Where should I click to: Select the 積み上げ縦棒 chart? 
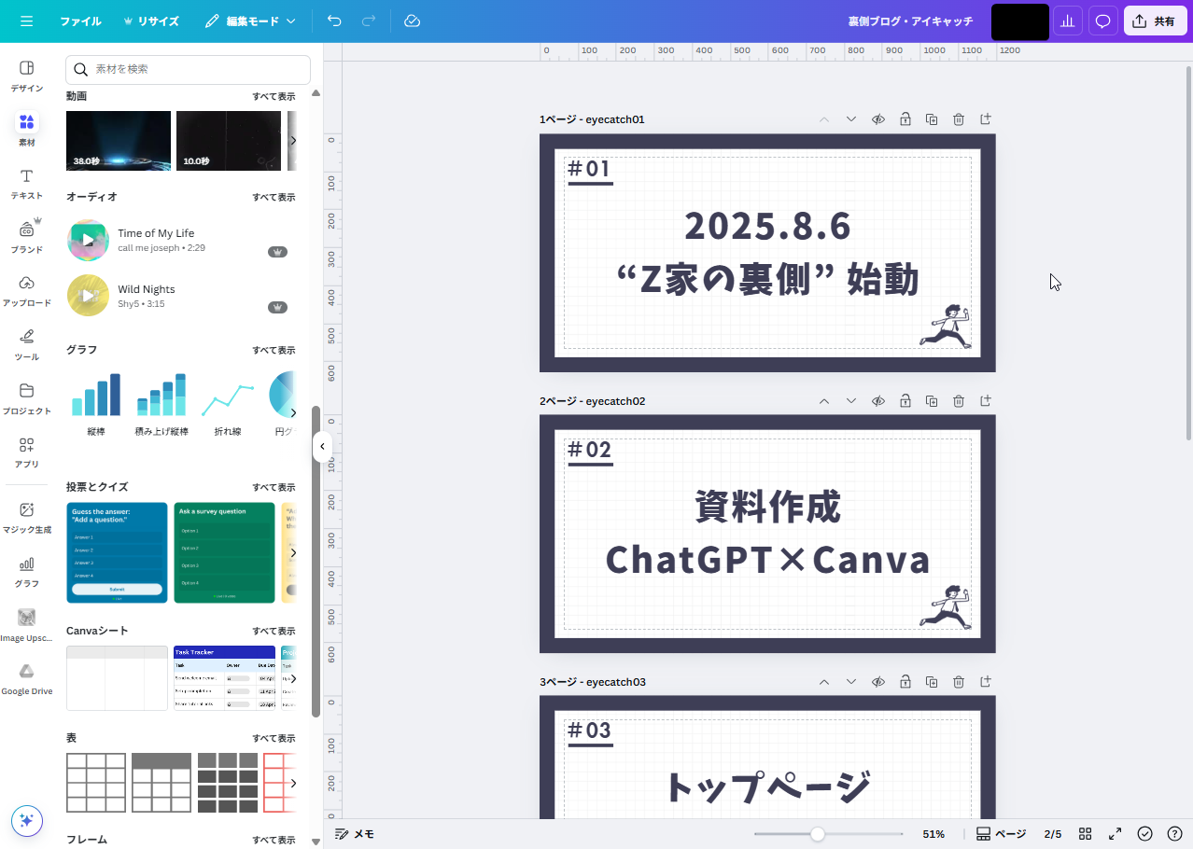point(161,404)
